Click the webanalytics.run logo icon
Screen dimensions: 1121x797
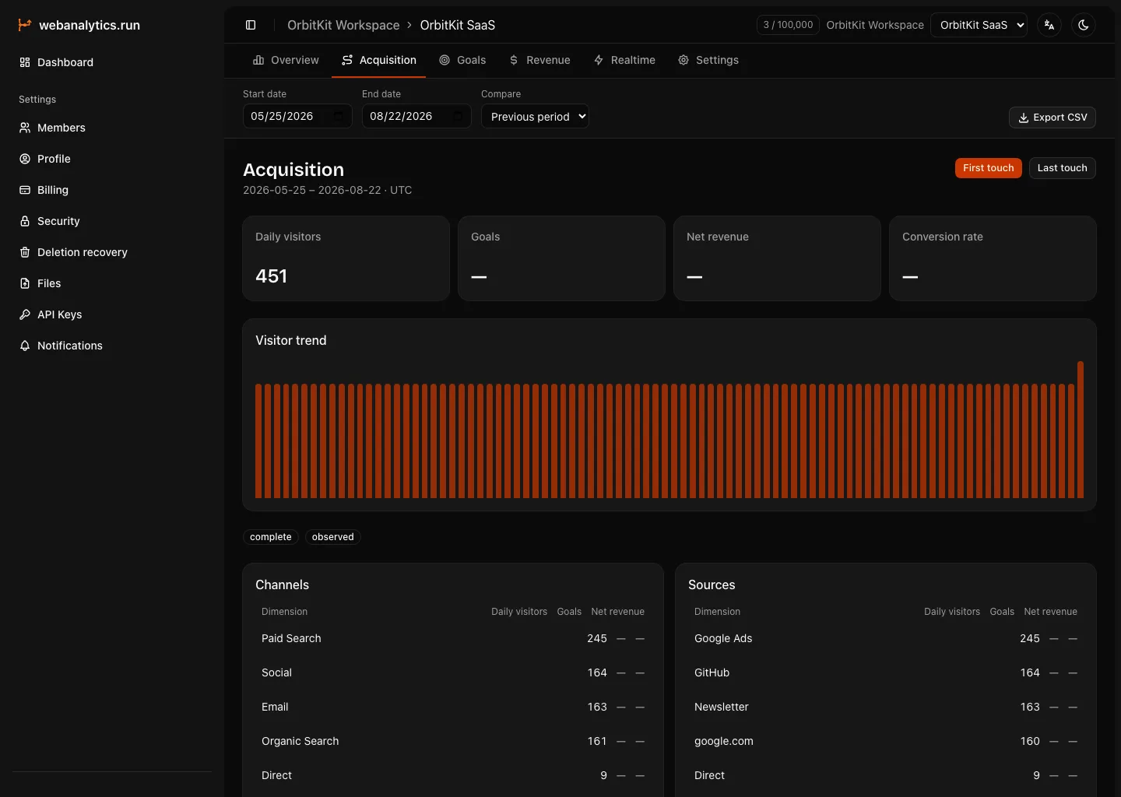point(25,25)
